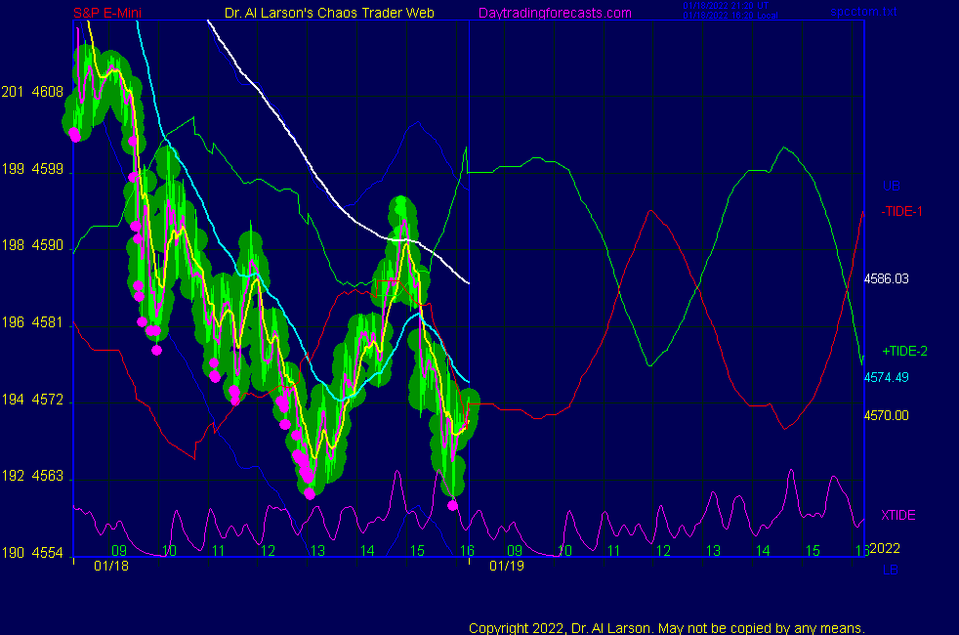This screenshot has width=959, height=635.
Task: Select the -TIDE-1 legend label
Action: tap(901, 212)
